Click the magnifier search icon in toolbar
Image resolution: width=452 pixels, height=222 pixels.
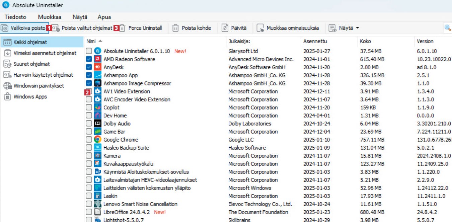447,28
